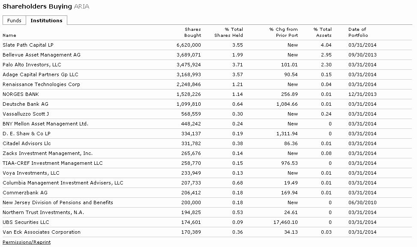Switch to the Funds tab
417x247 pixels.
point(14,20)
